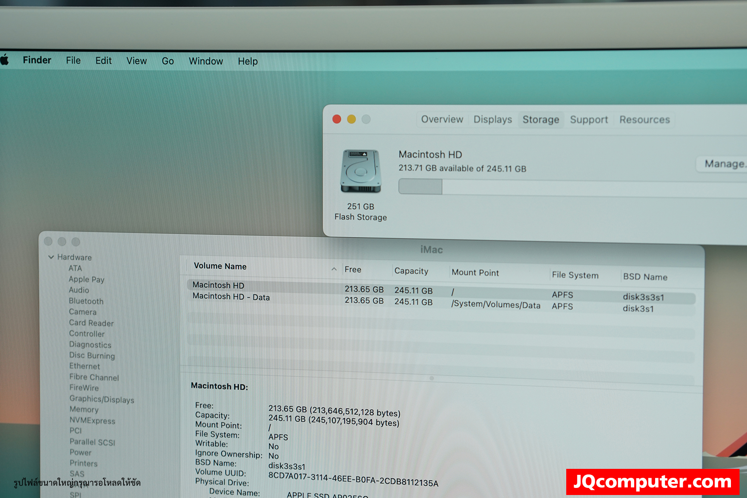Select Disc Burning in the sidebar
747x498 pixels.
[92, 356]
